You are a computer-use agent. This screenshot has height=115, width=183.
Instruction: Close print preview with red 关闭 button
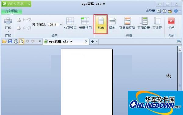tap(171, 23)
